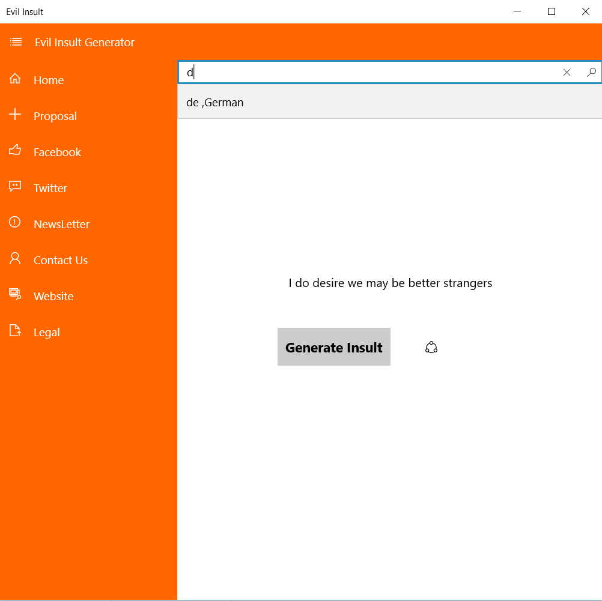Close the Evil Insult window
Screen dimensions: 602x601
586,11
